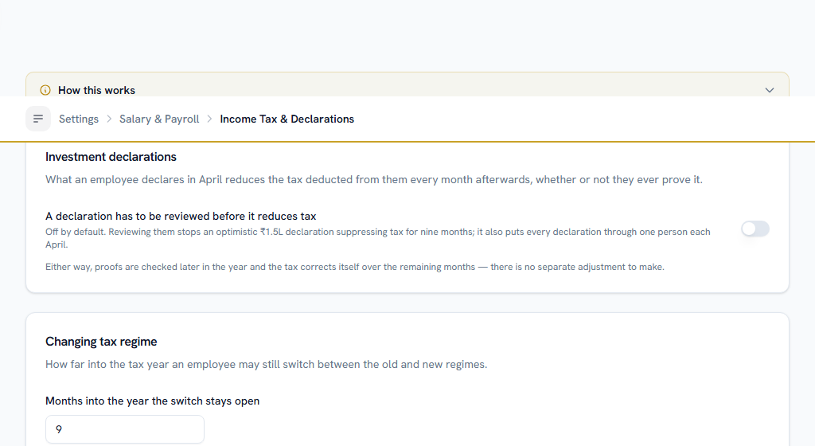The width and height of the screenshot is (815, 446).
Task: Click the Investment declarations heading
Action: coord(111,156)
